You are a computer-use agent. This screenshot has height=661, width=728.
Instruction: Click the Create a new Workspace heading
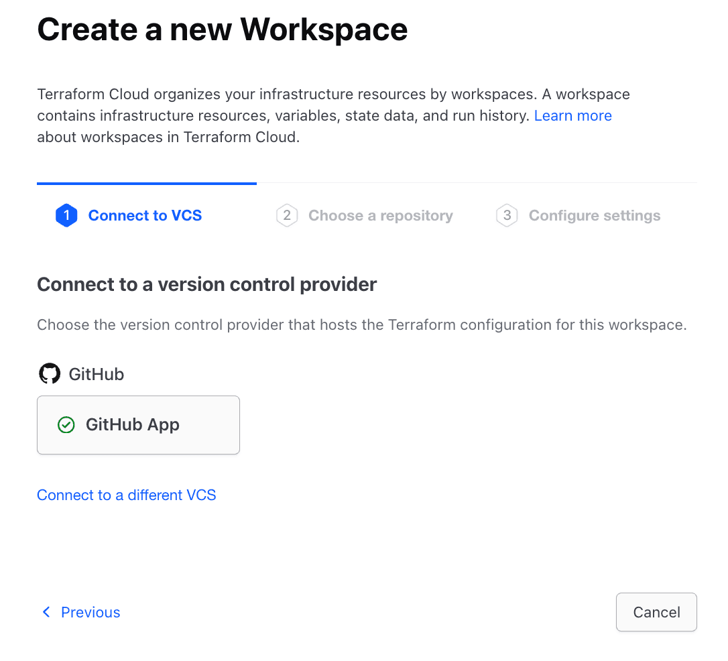(x=223, y=29)
